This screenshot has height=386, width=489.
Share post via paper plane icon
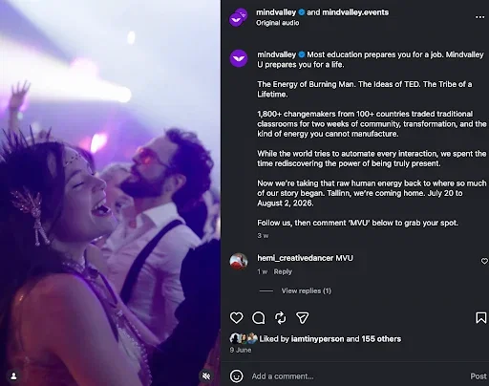click(x=302, y=318)
